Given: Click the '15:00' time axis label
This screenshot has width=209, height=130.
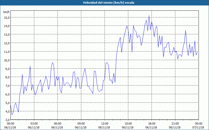Looking at the screenshot, I should click(x=128, y=124).
